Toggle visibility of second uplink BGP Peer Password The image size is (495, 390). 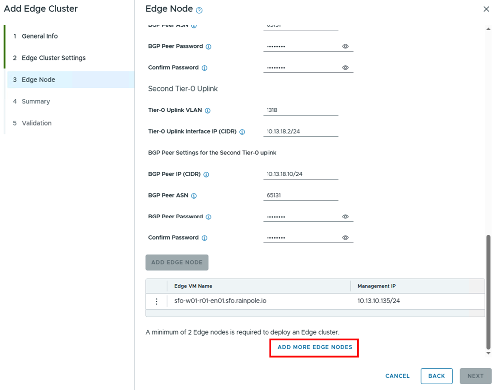[x=346, y=217]
